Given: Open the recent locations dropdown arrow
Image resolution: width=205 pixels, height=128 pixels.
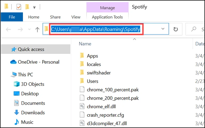Looking at the screenshot, I should pos(29,29).
